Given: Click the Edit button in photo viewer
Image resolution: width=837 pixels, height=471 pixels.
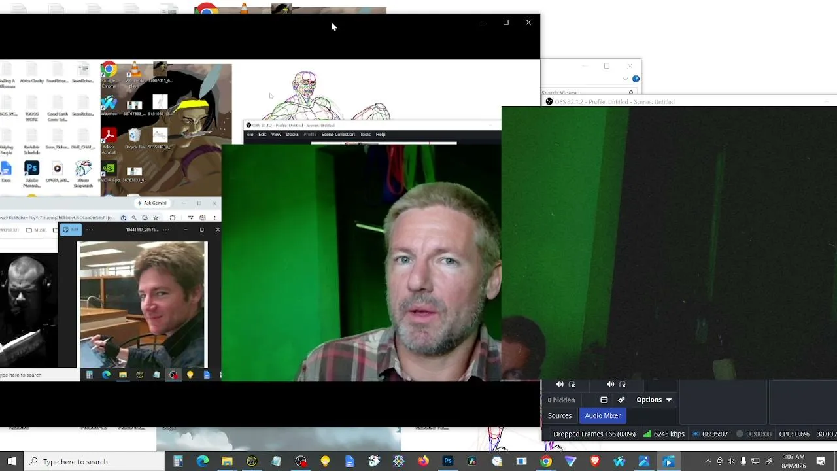Looking at the screenshot, I should pyautogui.click(x=71, y=230).
